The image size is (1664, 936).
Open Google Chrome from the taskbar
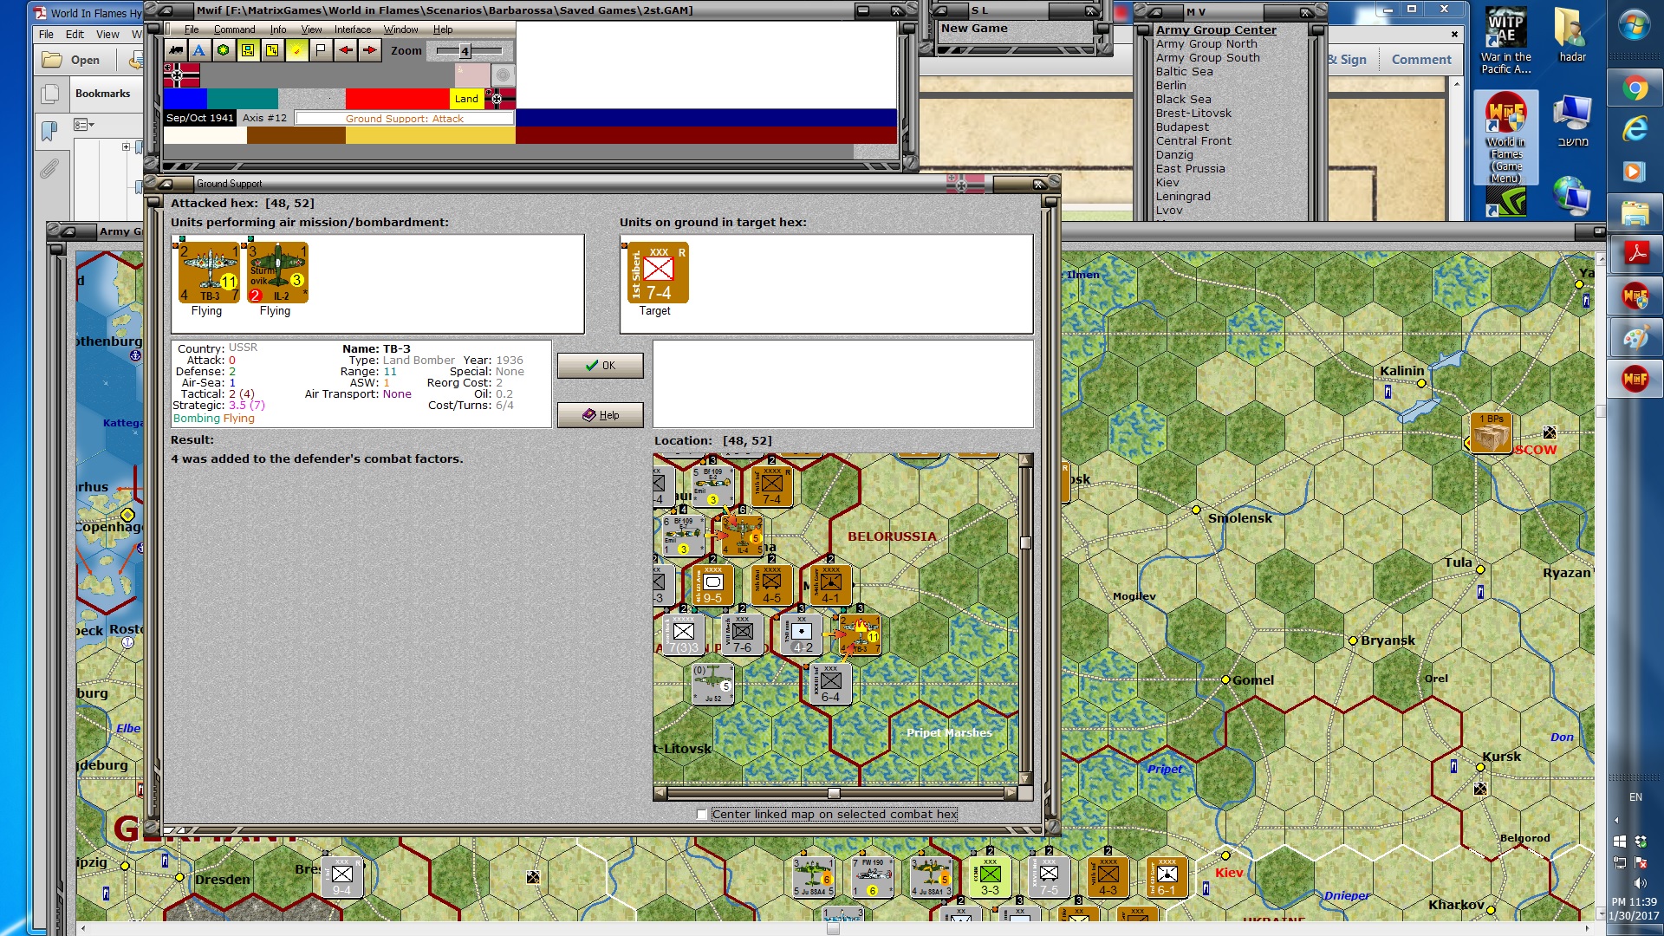pyautogui.click(x=1635, y=88)
